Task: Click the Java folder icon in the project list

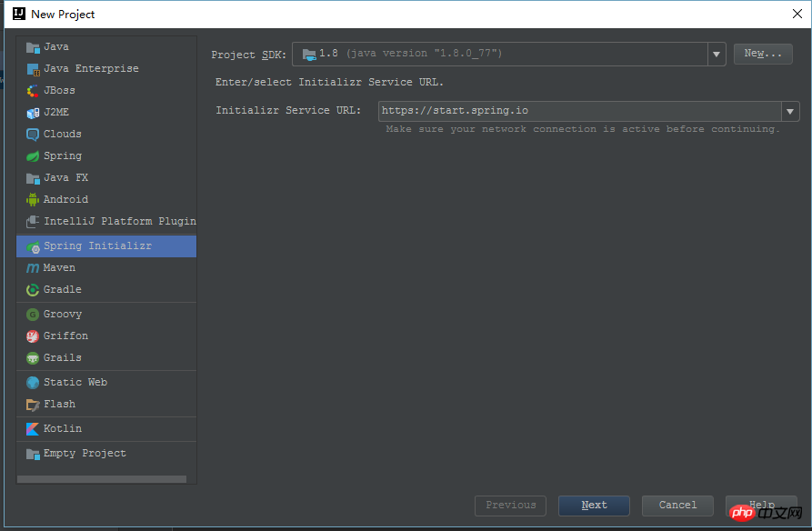Action: coord(33,47)
